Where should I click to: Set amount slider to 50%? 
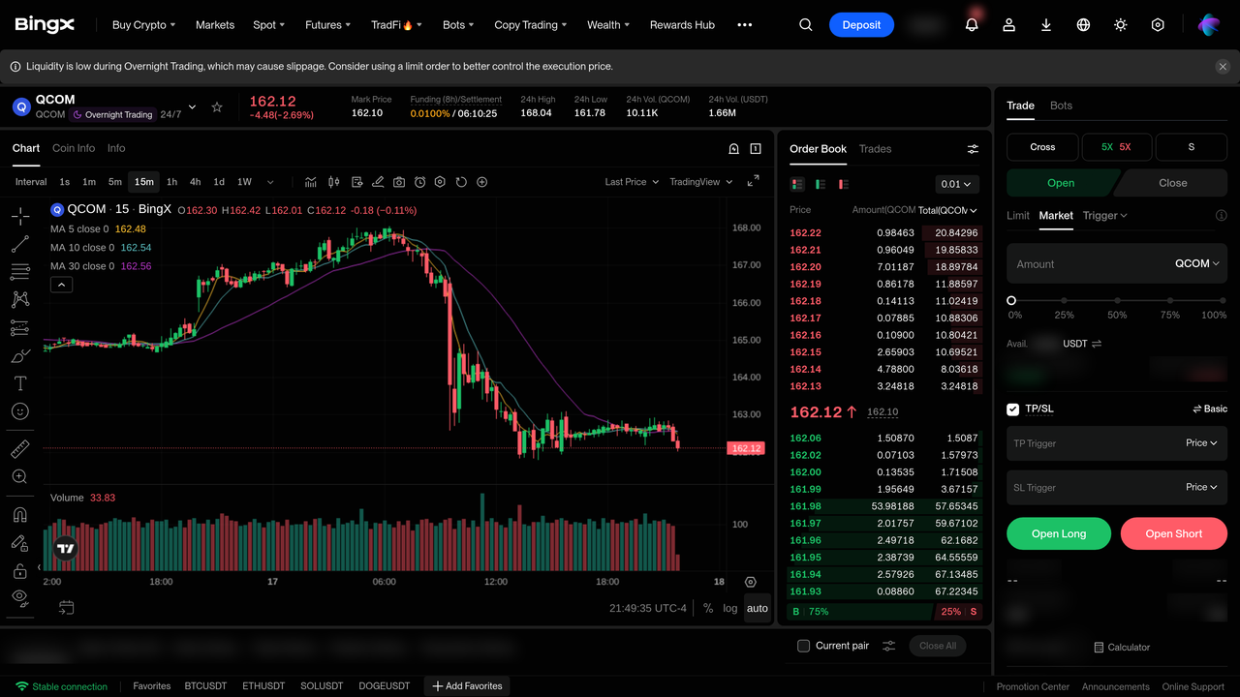(1117, 301)
